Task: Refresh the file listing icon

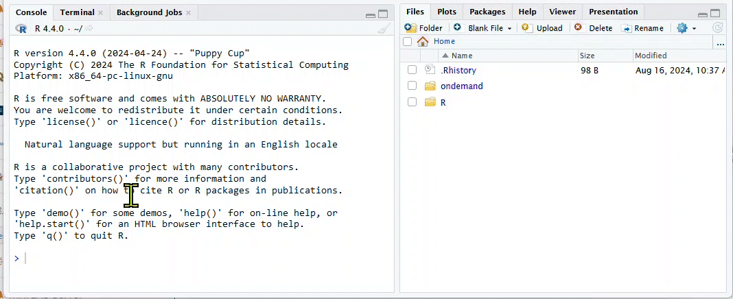Action: coord(717,28)
